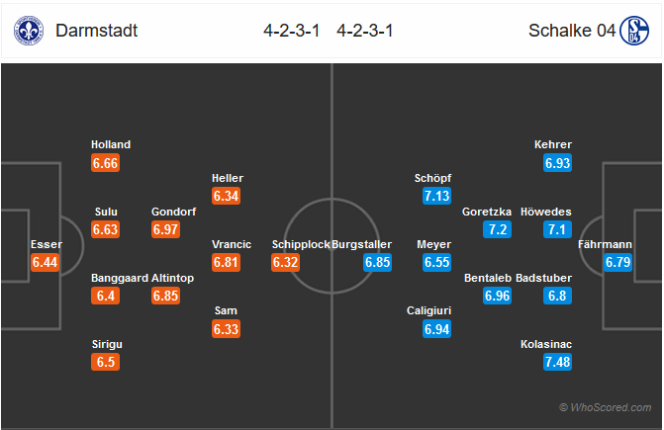Screen dimensions: 664x430
Task: Click Darmstadt's 4-2-3-1 formation text
Action: (291, 31)
